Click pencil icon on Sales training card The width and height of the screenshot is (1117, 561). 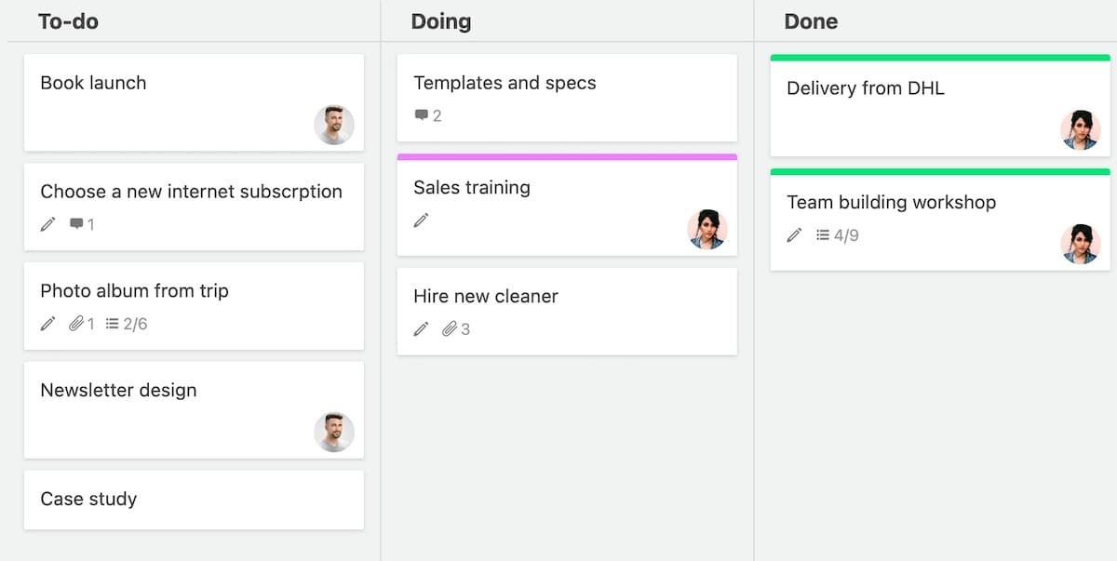(x=422, y=220)
